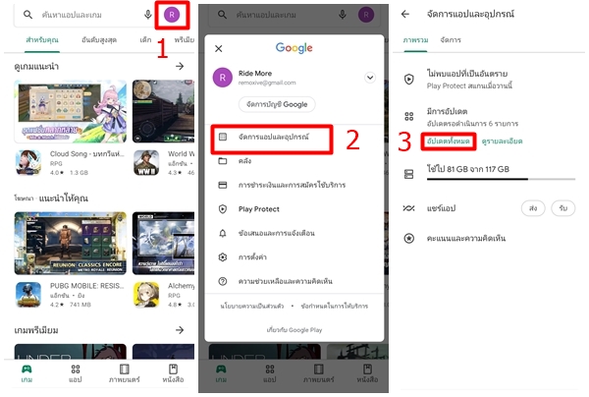Screen dimensions: 589x397
Task: Tap the four-circle updates icon
Action: pyautogui.click(x=408, y=117)
